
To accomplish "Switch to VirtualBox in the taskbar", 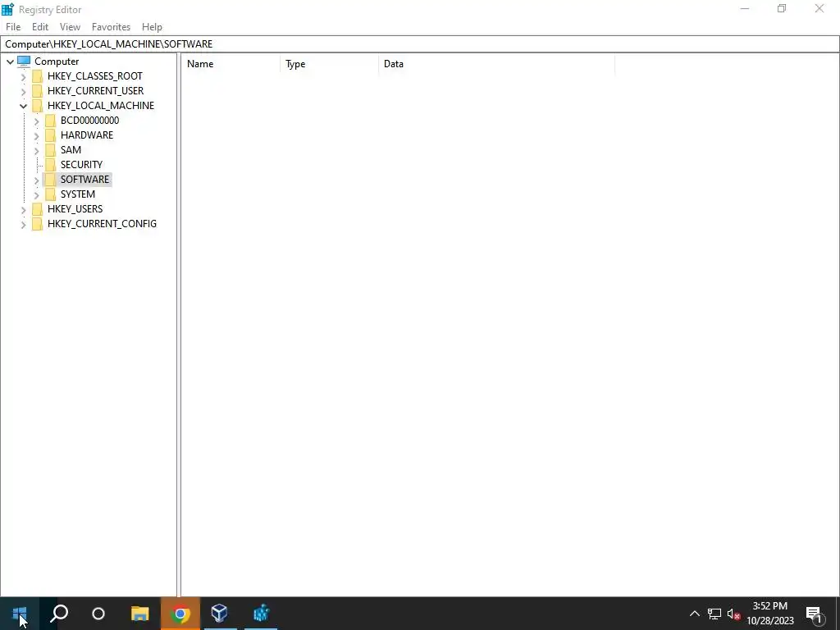I will (220, 614).
